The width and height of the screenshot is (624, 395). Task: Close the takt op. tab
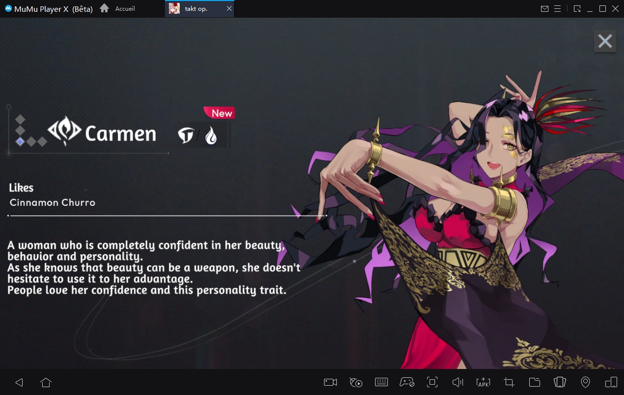click(229, 9)
